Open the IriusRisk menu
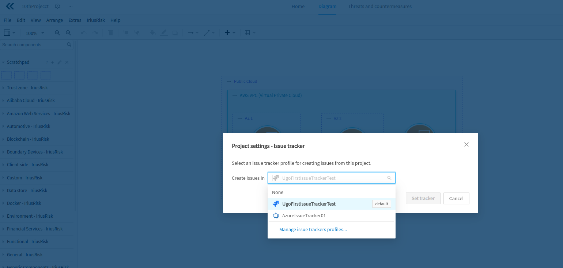Viewport: 563px width, 268px height. [95, 20]
